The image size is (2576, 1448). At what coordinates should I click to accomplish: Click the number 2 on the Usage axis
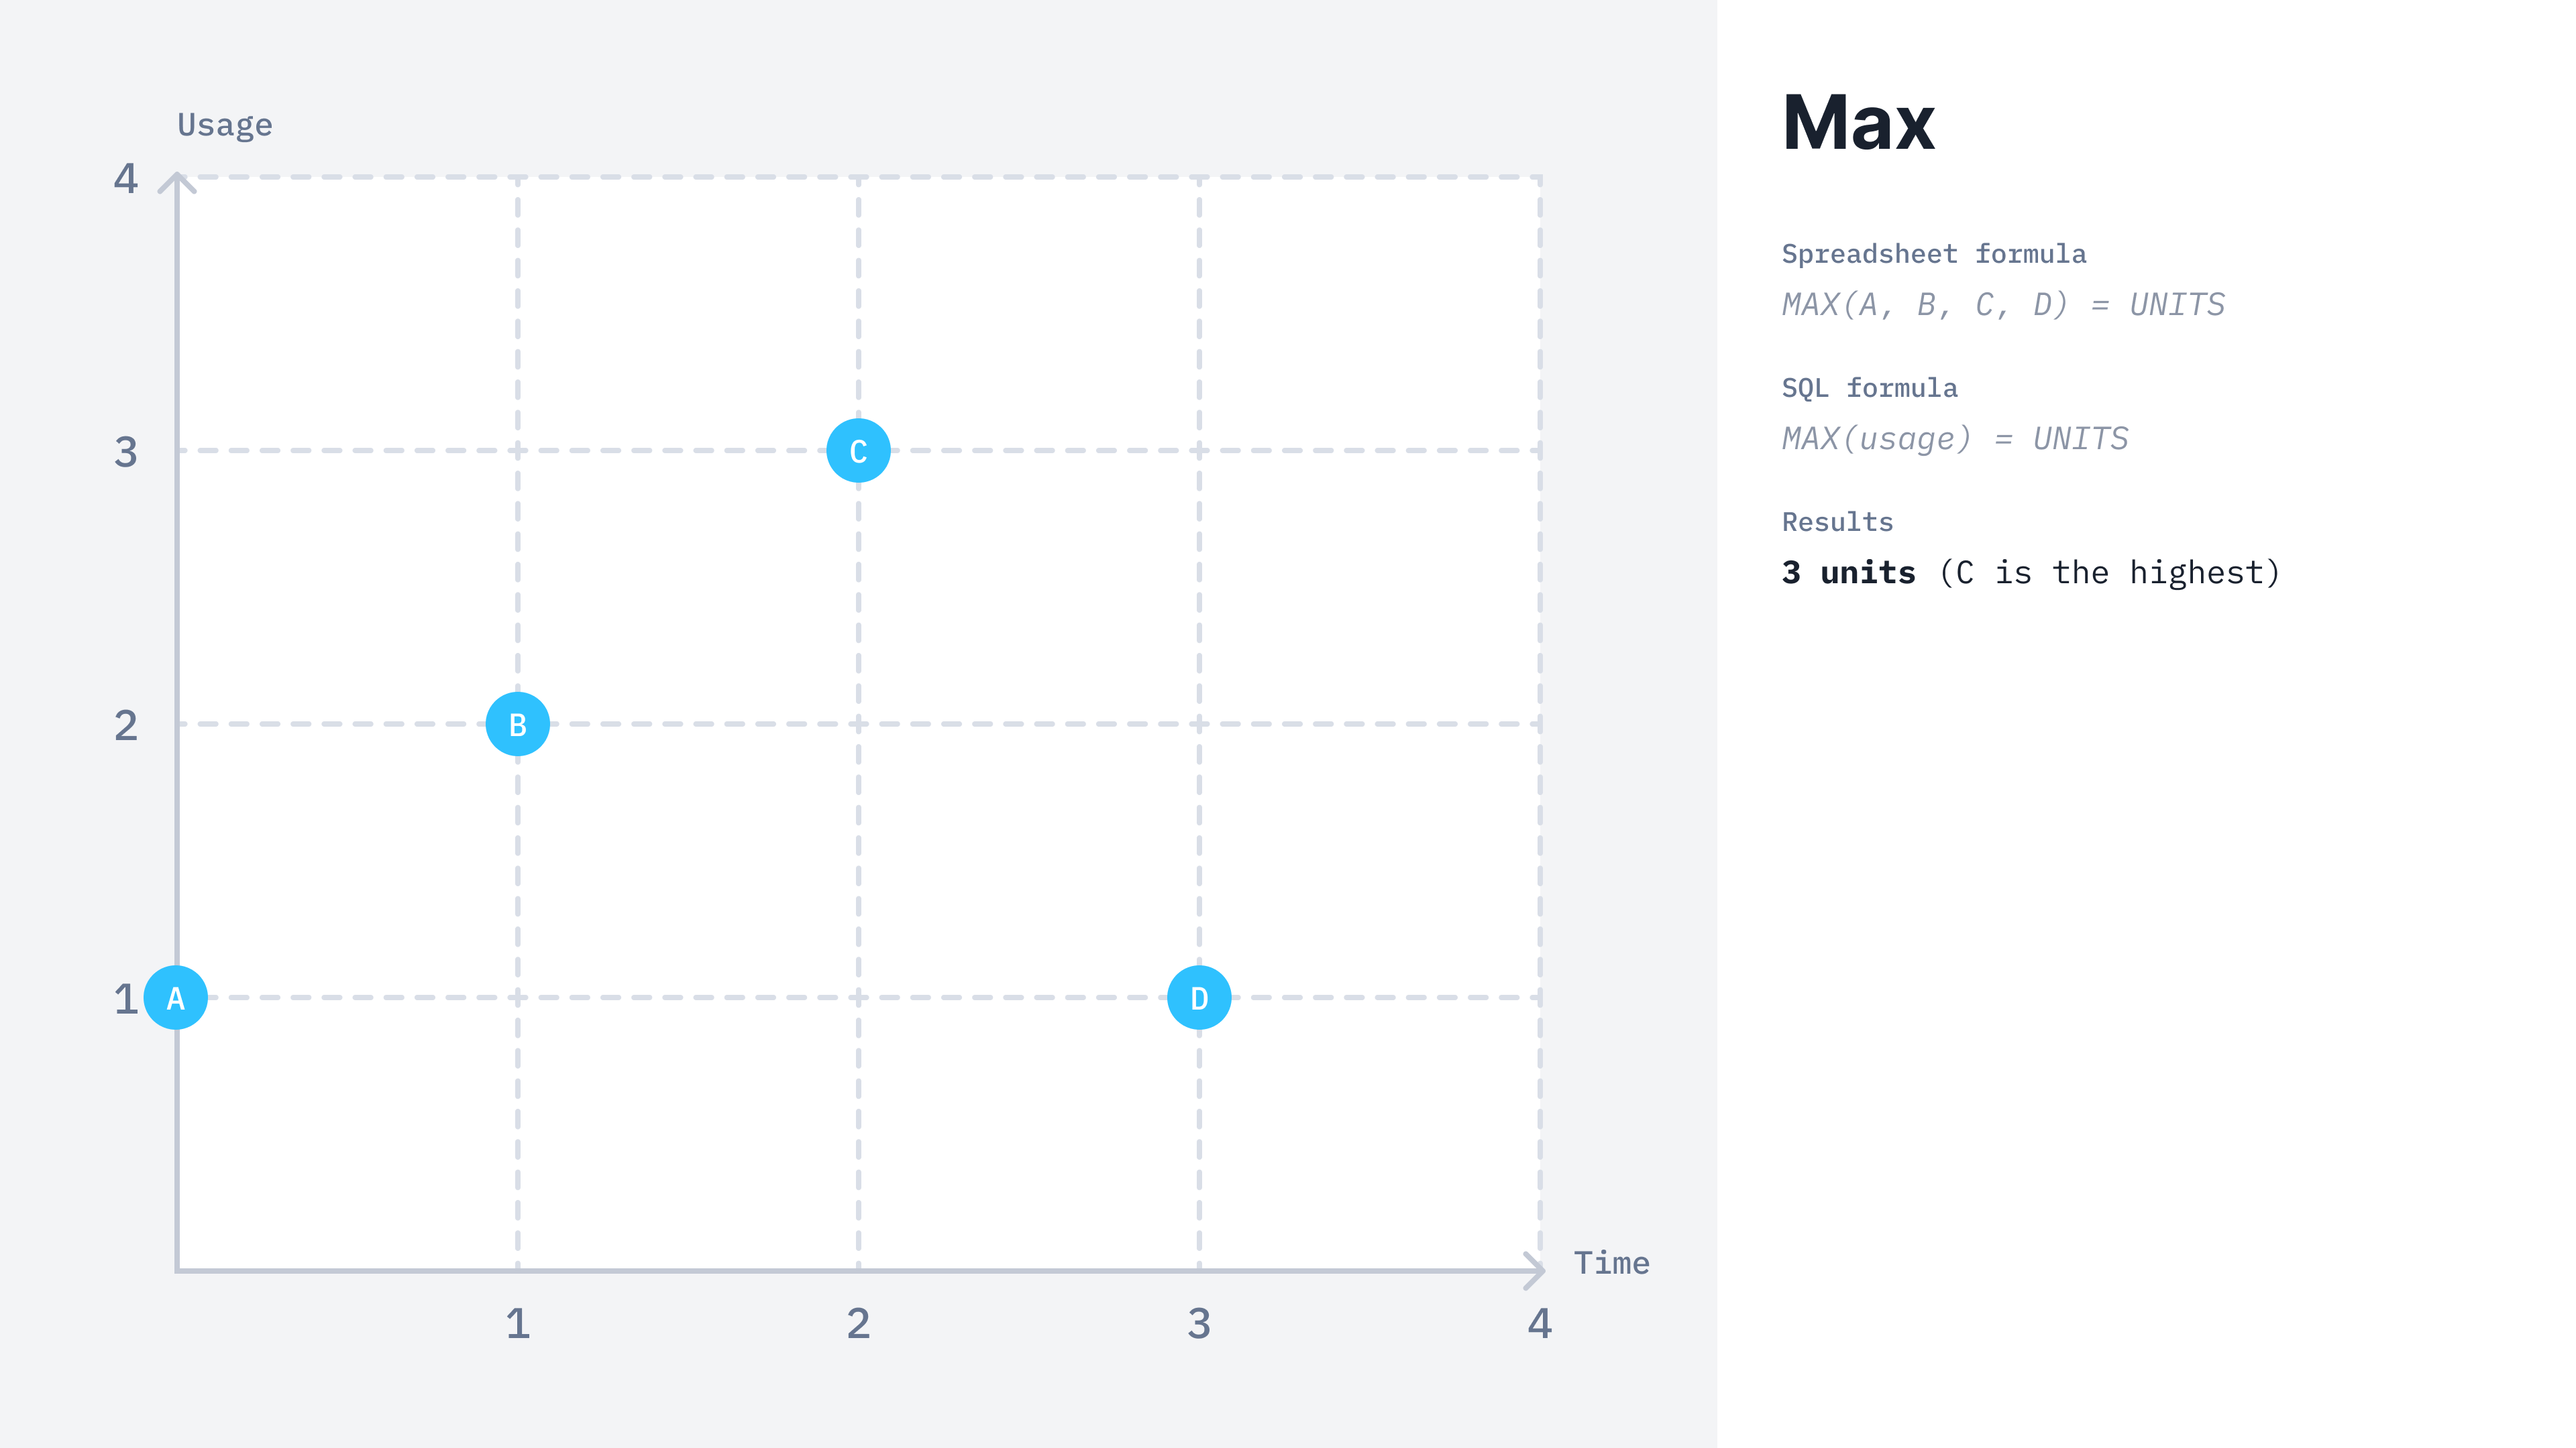(x=126, y=725)
